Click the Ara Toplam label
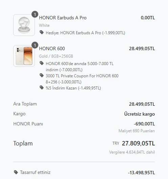168x179 pixels. pos(25,104)
